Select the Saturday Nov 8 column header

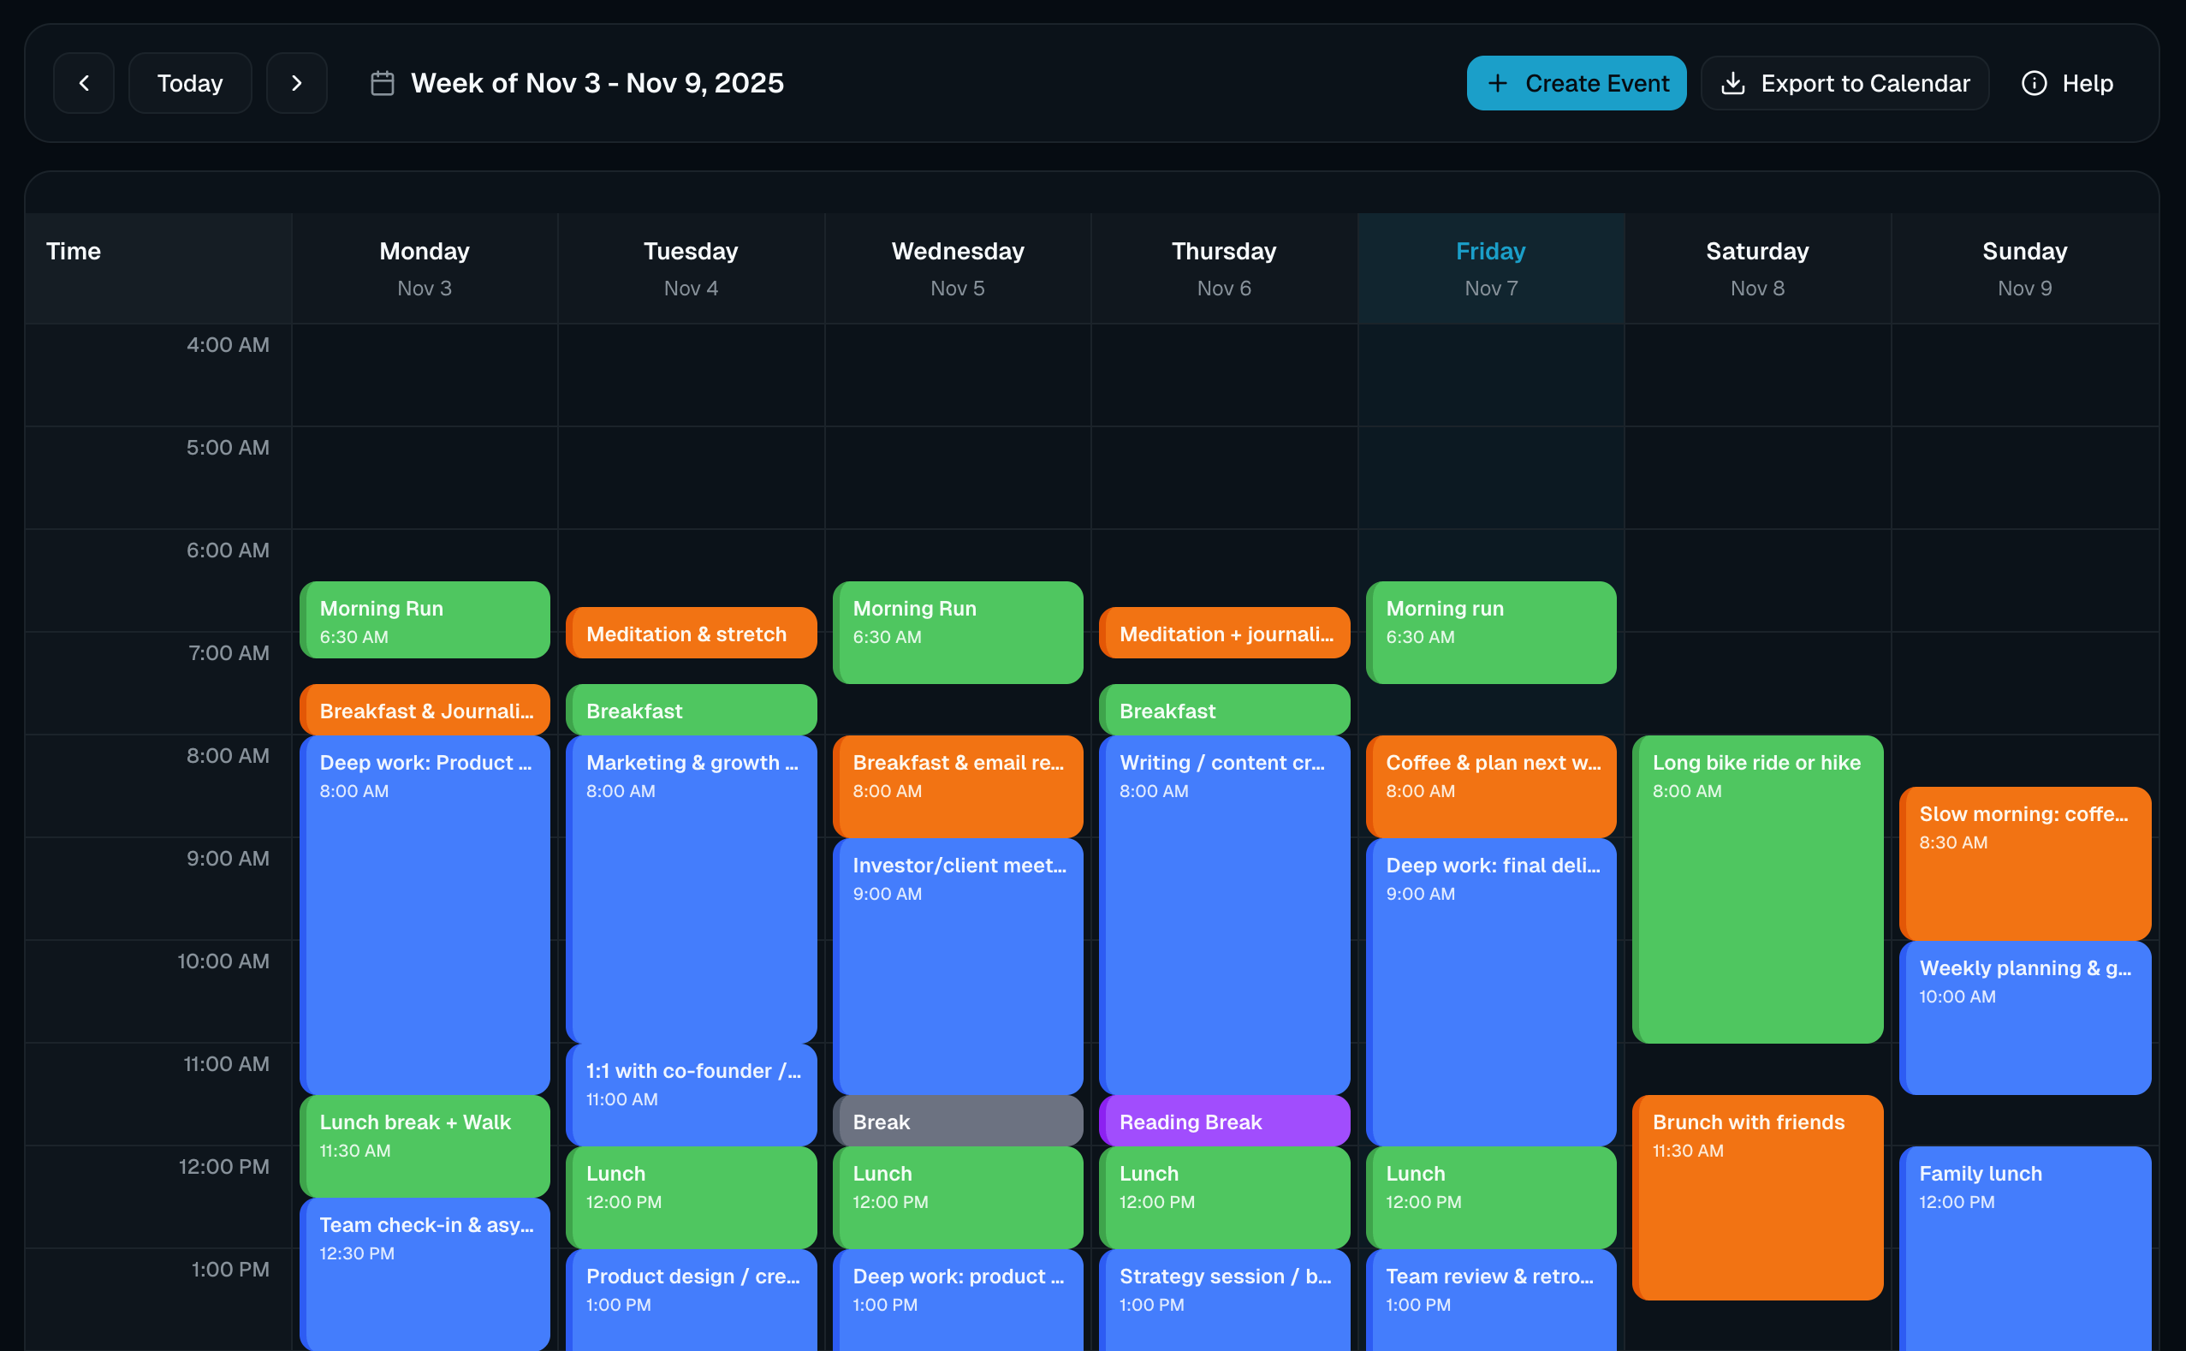coord(1757,268)
